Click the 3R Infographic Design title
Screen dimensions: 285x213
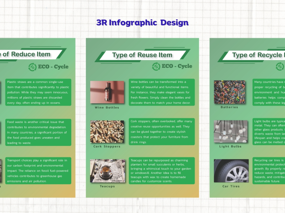click(x=142, y=23)
